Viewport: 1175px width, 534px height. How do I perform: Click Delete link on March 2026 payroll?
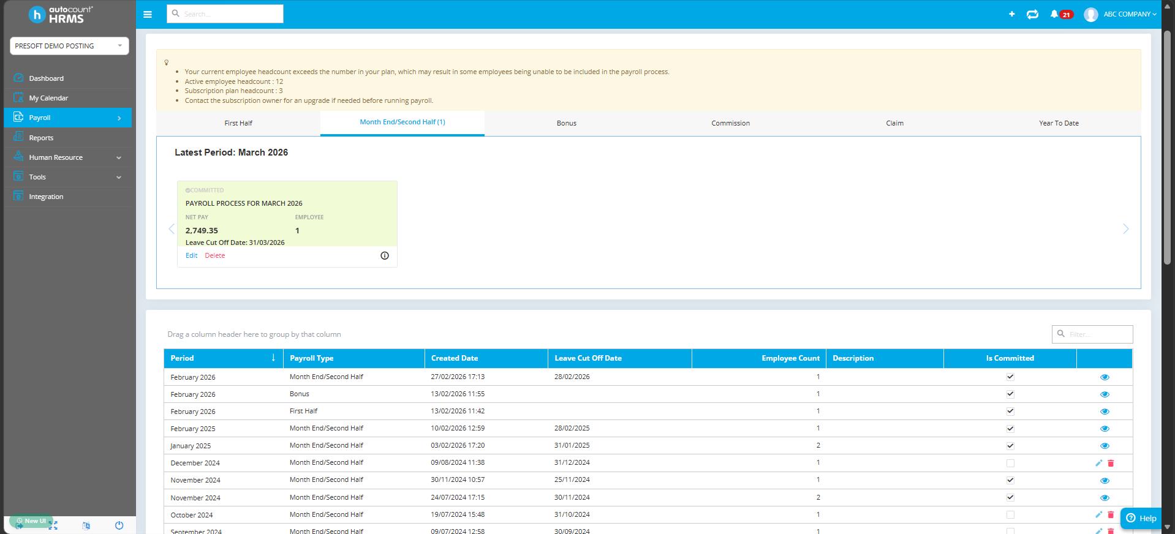click(215, 255)
